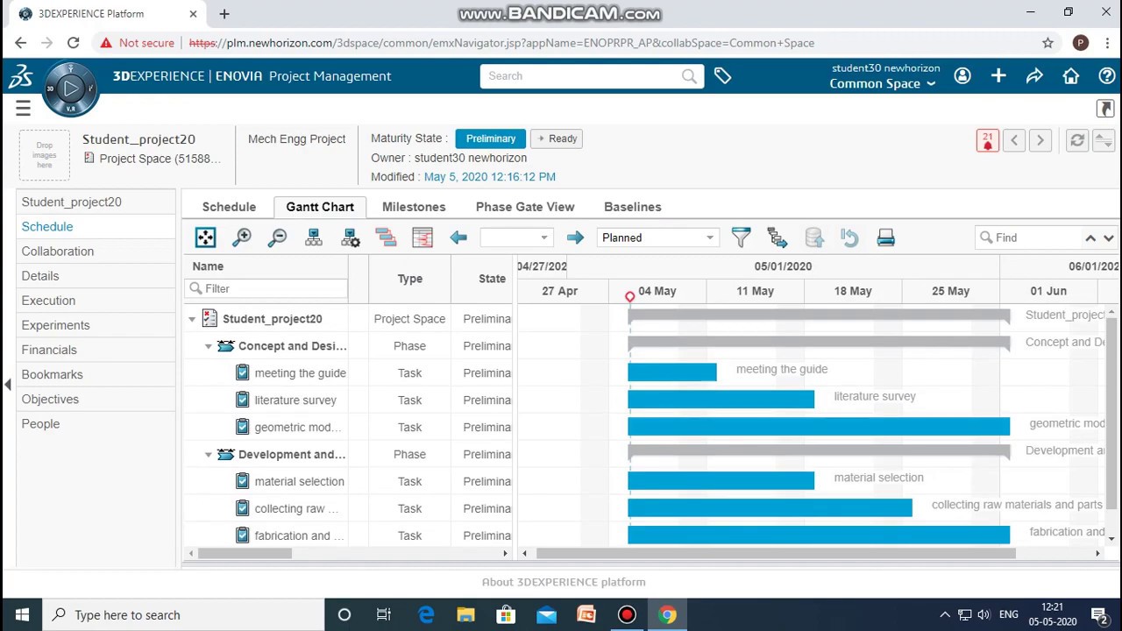Image resolution: width=1122 pixels, height=631 pixels.
Task: Open the Project Space link under title
Action: pyautogui.click(x=160, y=159)
